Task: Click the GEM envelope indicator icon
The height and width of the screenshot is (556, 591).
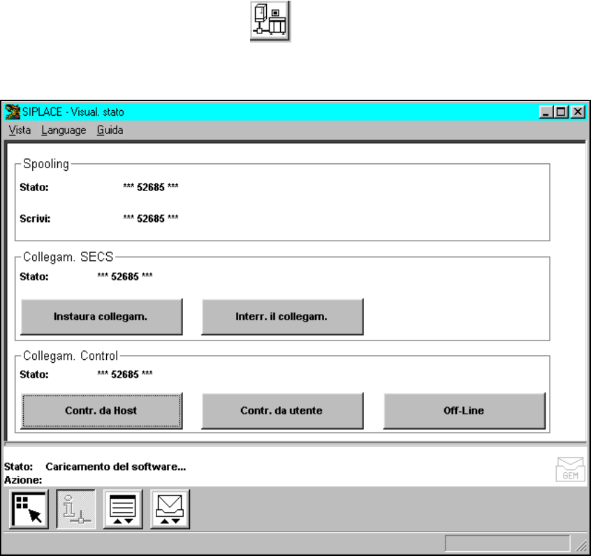Action: 570,469
